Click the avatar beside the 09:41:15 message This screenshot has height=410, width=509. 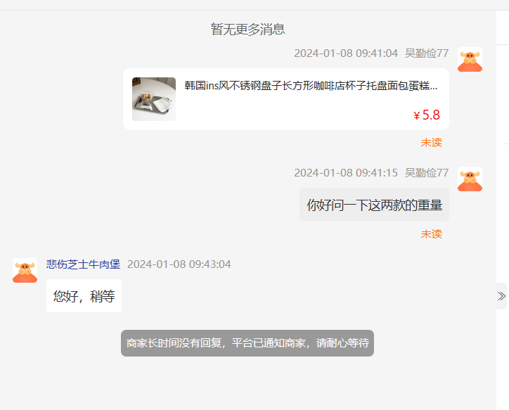470,179
